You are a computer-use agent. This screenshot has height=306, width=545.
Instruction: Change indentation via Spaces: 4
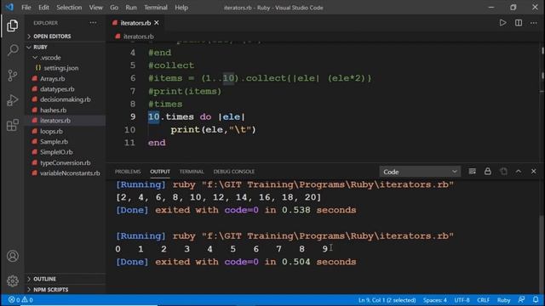[x=435, y=300]
